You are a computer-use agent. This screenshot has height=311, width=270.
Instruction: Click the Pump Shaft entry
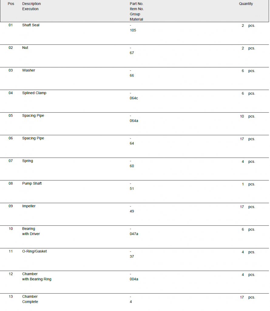tap(32, 183)
